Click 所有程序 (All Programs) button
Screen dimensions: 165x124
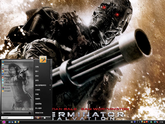point(17,113)
